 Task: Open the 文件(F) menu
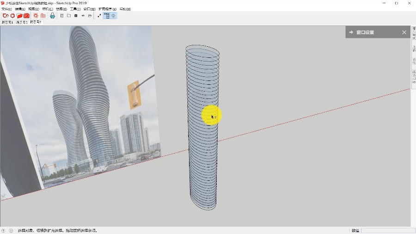coord(6,9)
